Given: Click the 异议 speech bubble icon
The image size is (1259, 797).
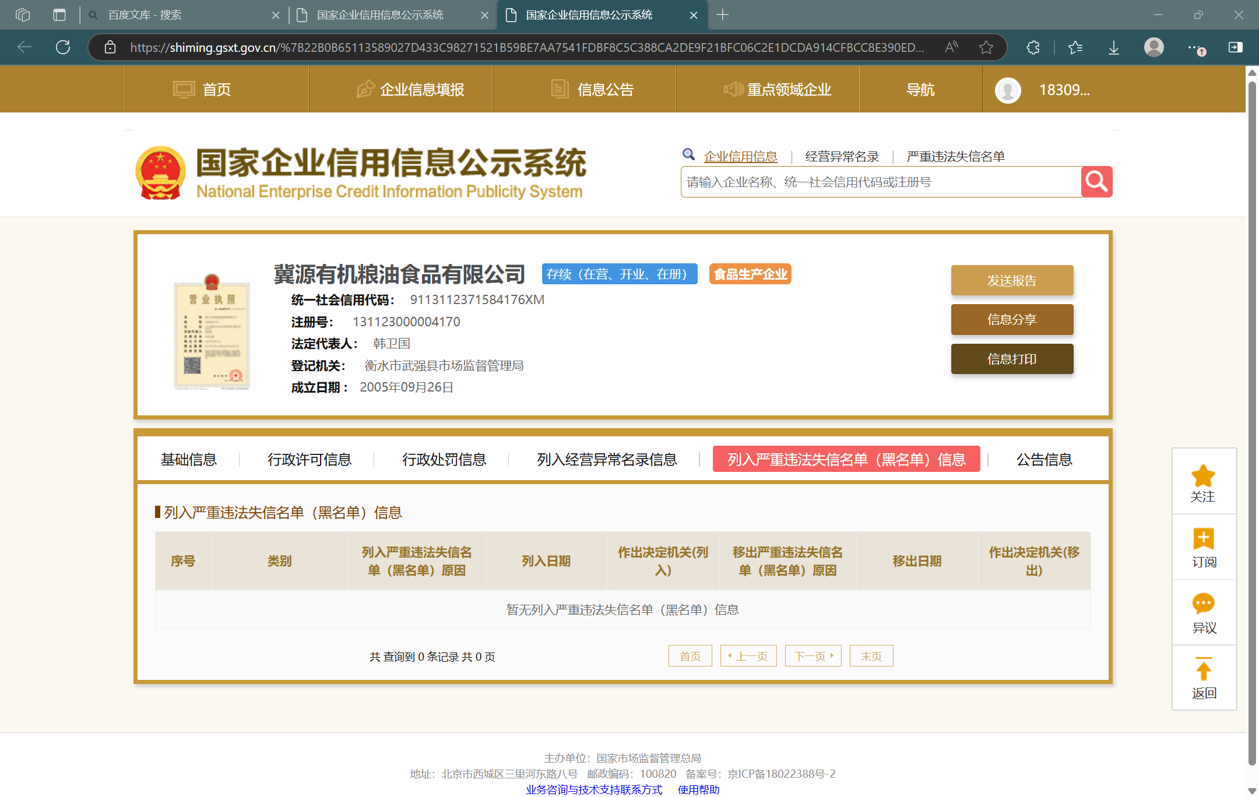Looking at the screenshot, I should pos(1203,604).
